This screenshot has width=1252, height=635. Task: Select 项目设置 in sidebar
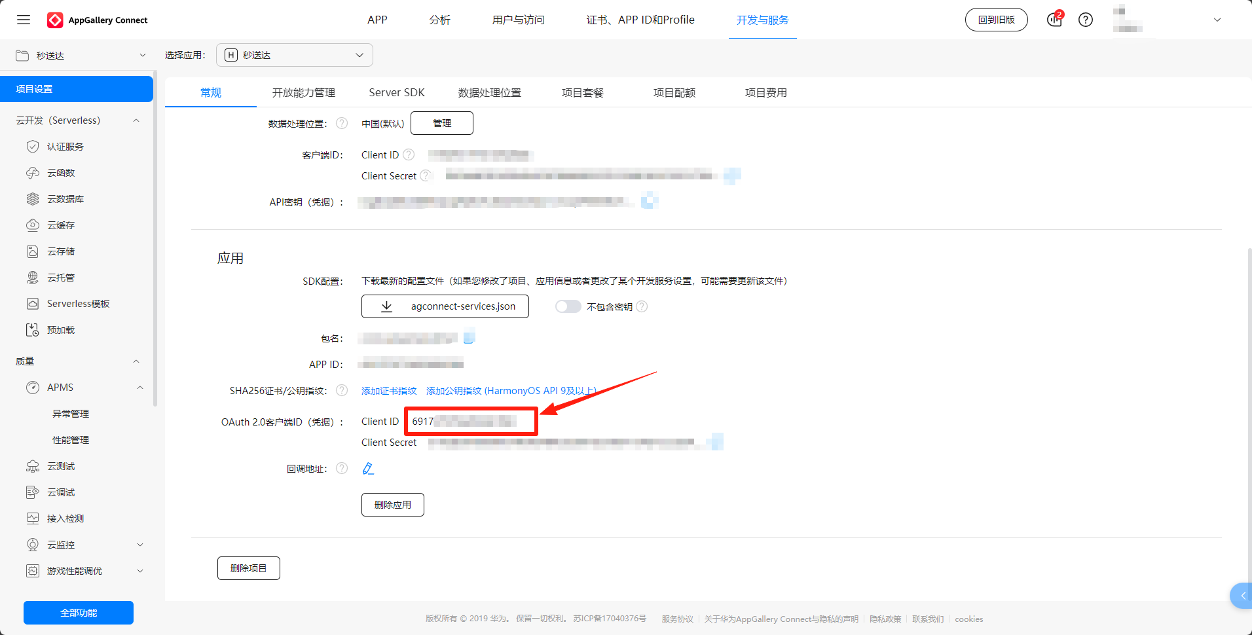(77, 89)
